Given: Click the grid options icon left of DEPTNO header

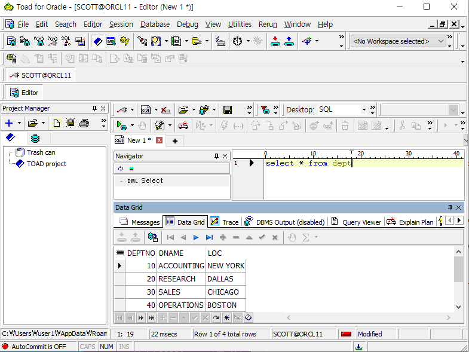Looking at the screenshot, I should [119, 253].
